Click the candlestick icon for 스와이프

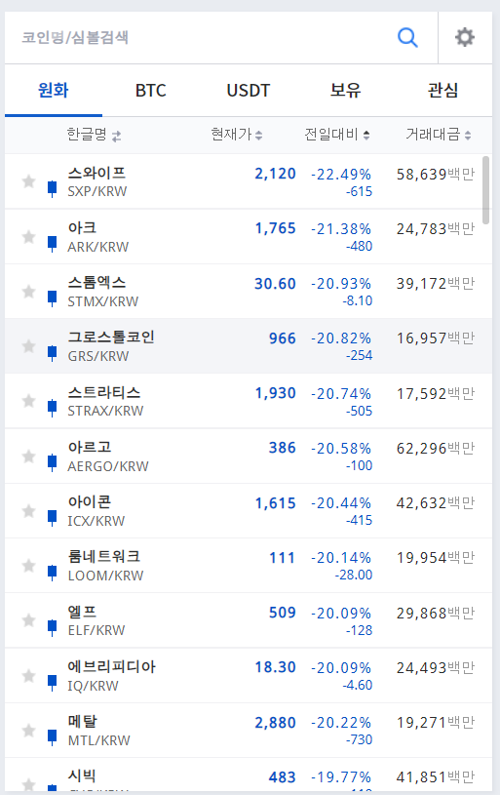pyautogui.click(x=52, y=188)
